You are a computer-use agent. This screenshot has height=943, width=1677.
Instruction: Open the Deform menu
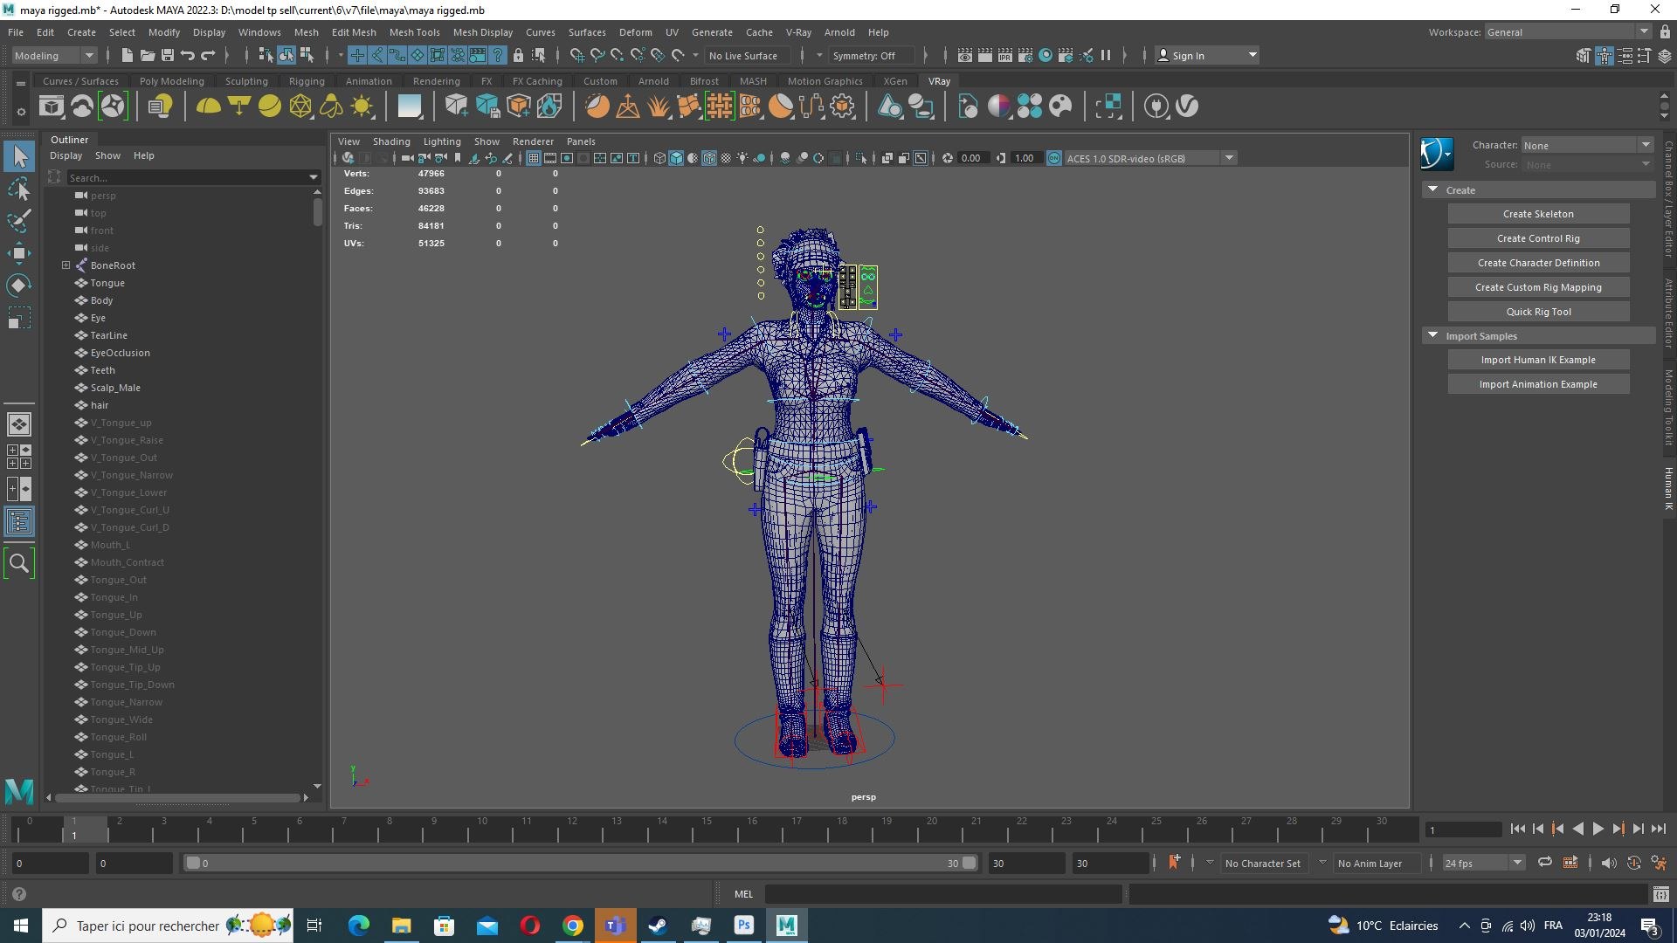coord(635,32)
